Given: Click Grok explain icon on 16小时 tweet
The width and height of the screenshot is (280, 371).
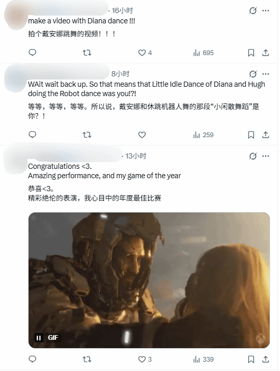Looking at the screenshot, I should click(x=253, y=10).
